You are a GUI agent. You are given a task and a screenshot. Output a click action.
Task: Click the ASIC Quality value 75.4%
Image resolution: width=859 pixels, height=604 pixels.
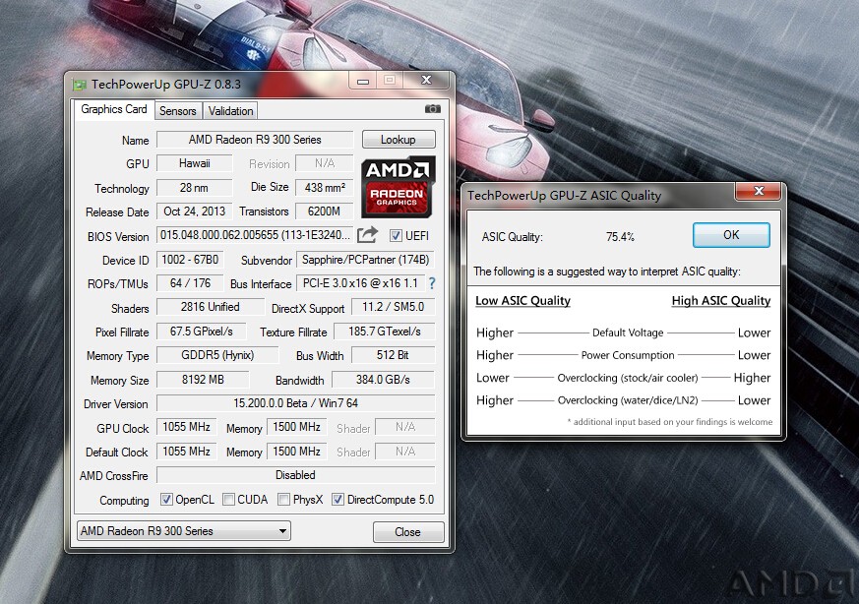tap(620, 236)
